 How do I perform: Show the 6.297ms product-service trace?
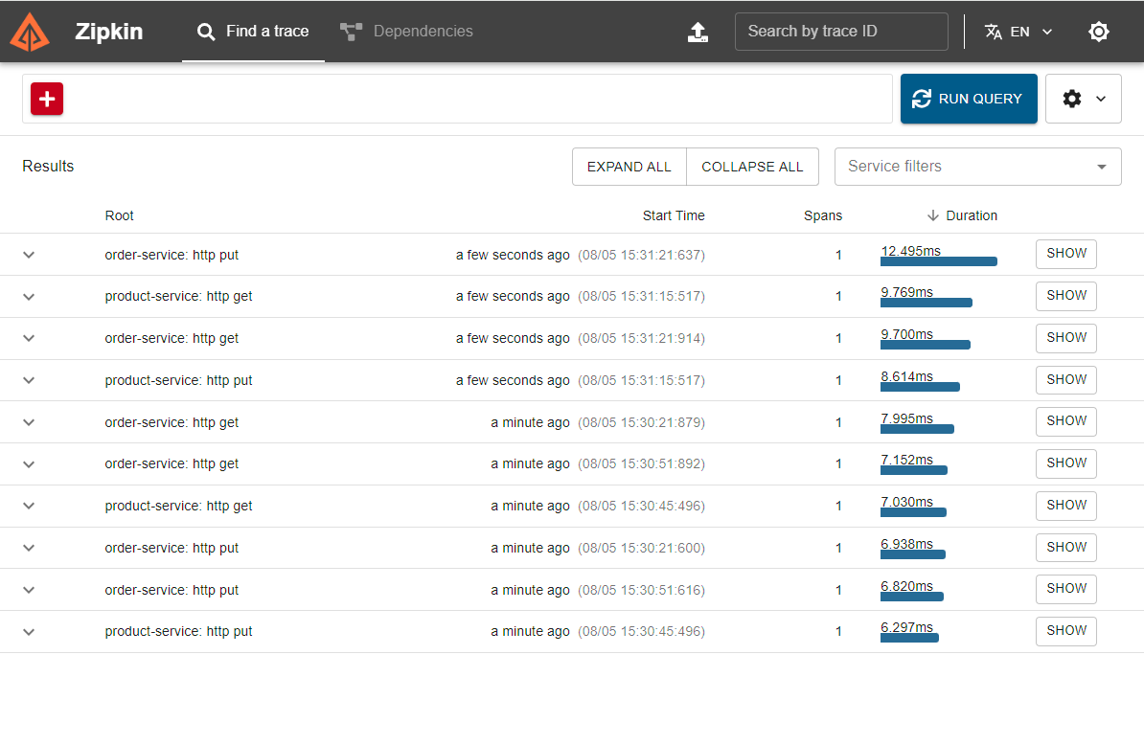click(x=1066, y=630)
